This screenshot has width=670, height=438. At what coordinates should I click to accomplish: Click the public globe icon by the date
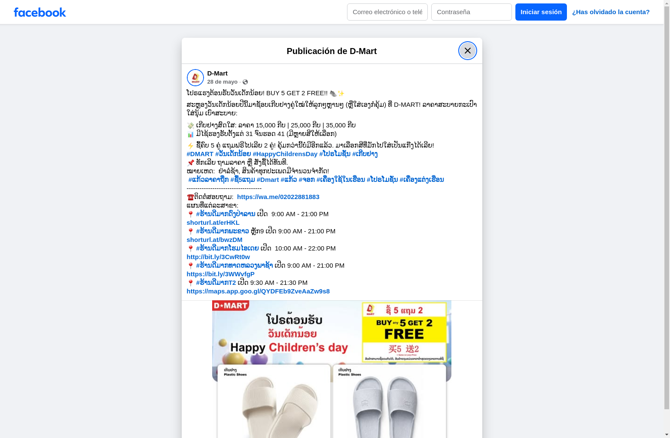coord(245,82)
